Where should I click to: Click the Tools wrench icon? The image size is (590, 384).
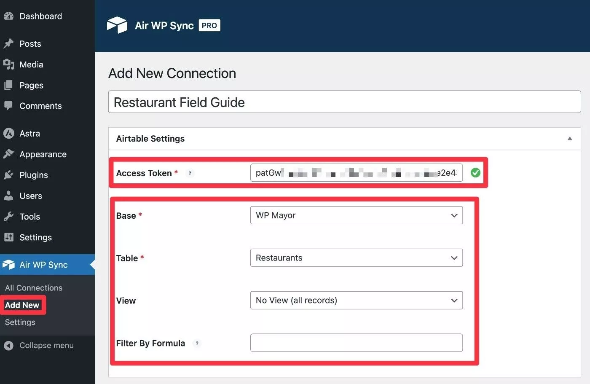click(x=8, y=217)
